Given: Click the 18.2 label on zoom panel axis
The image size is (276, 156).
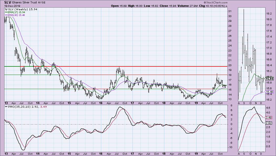Looking at the screenshot, I should 269,14.
